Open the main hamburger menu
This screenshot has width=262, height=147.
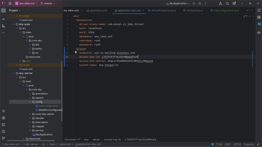coord(10,3)
